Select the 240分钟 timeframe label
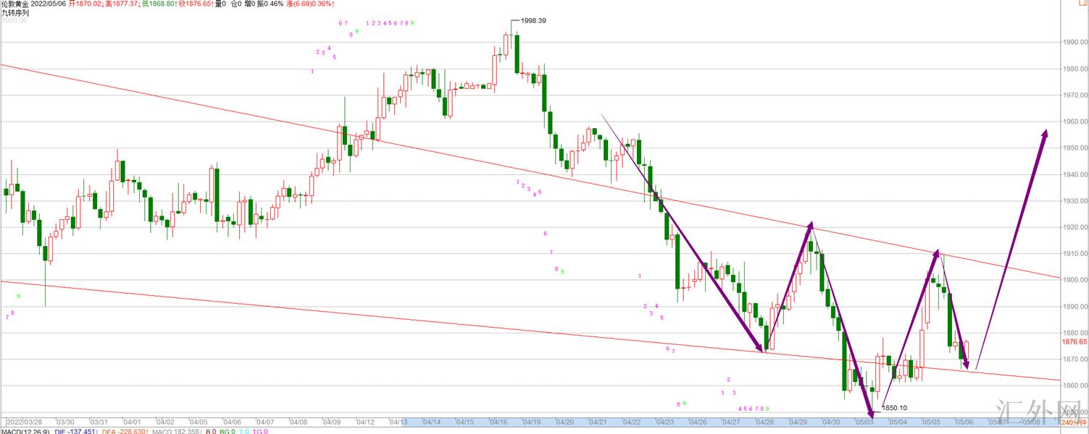This screenshot has height=434, width=1089. click(x=1074, y=422)
